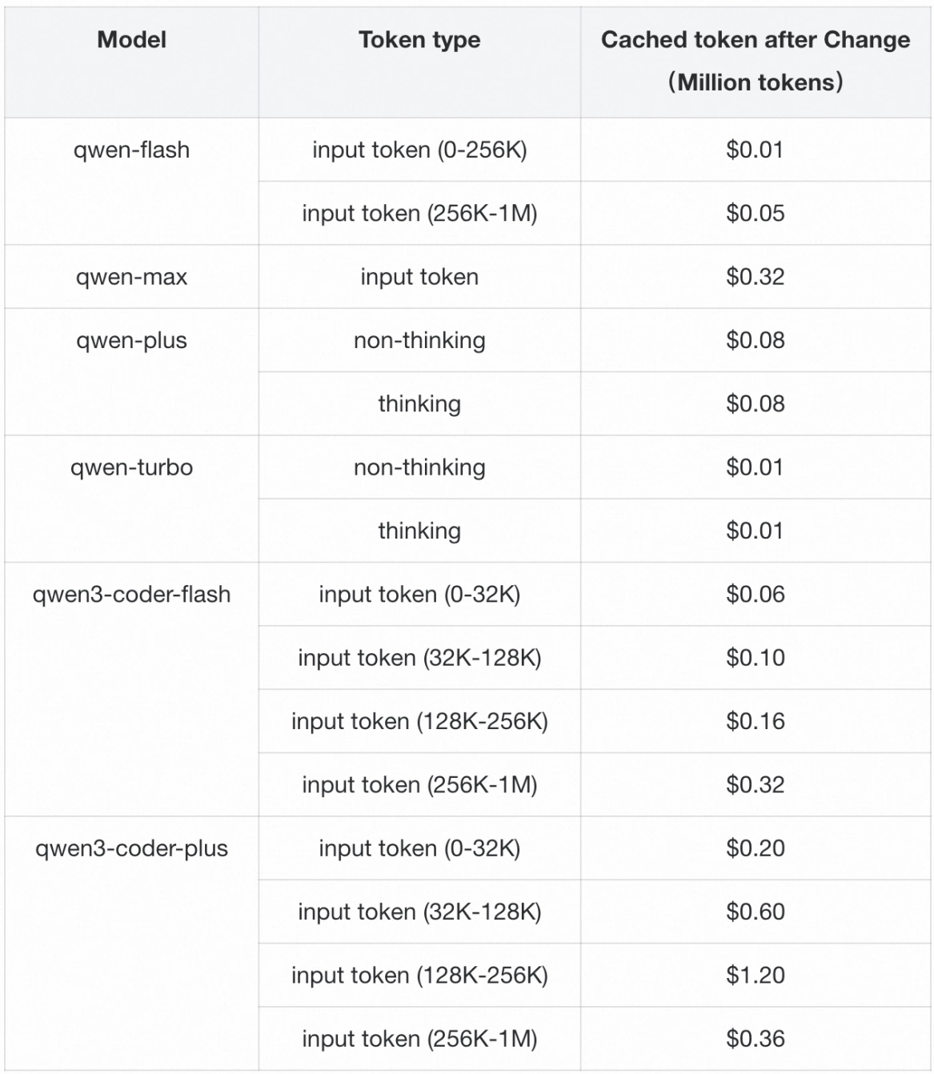Screen dimensions: 934x1074
Task: Select the $0.06 price cell
Action: click(755, 595)
